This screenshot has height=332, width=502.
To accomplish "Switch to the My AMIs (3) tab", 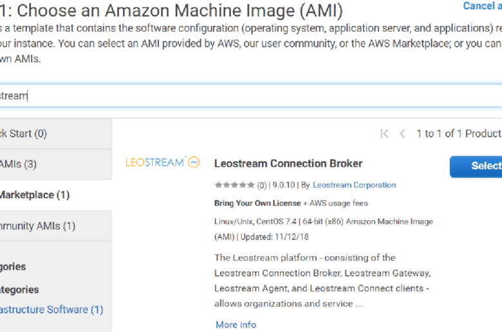I will [x=56, y=164].
